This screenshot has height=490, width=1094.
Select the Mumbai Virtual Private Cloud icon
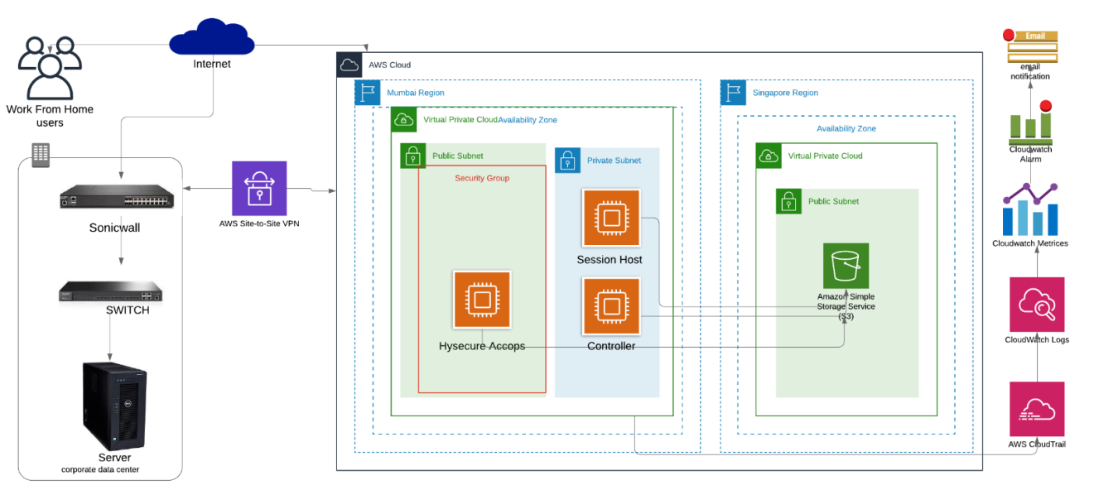coord(403,119)
